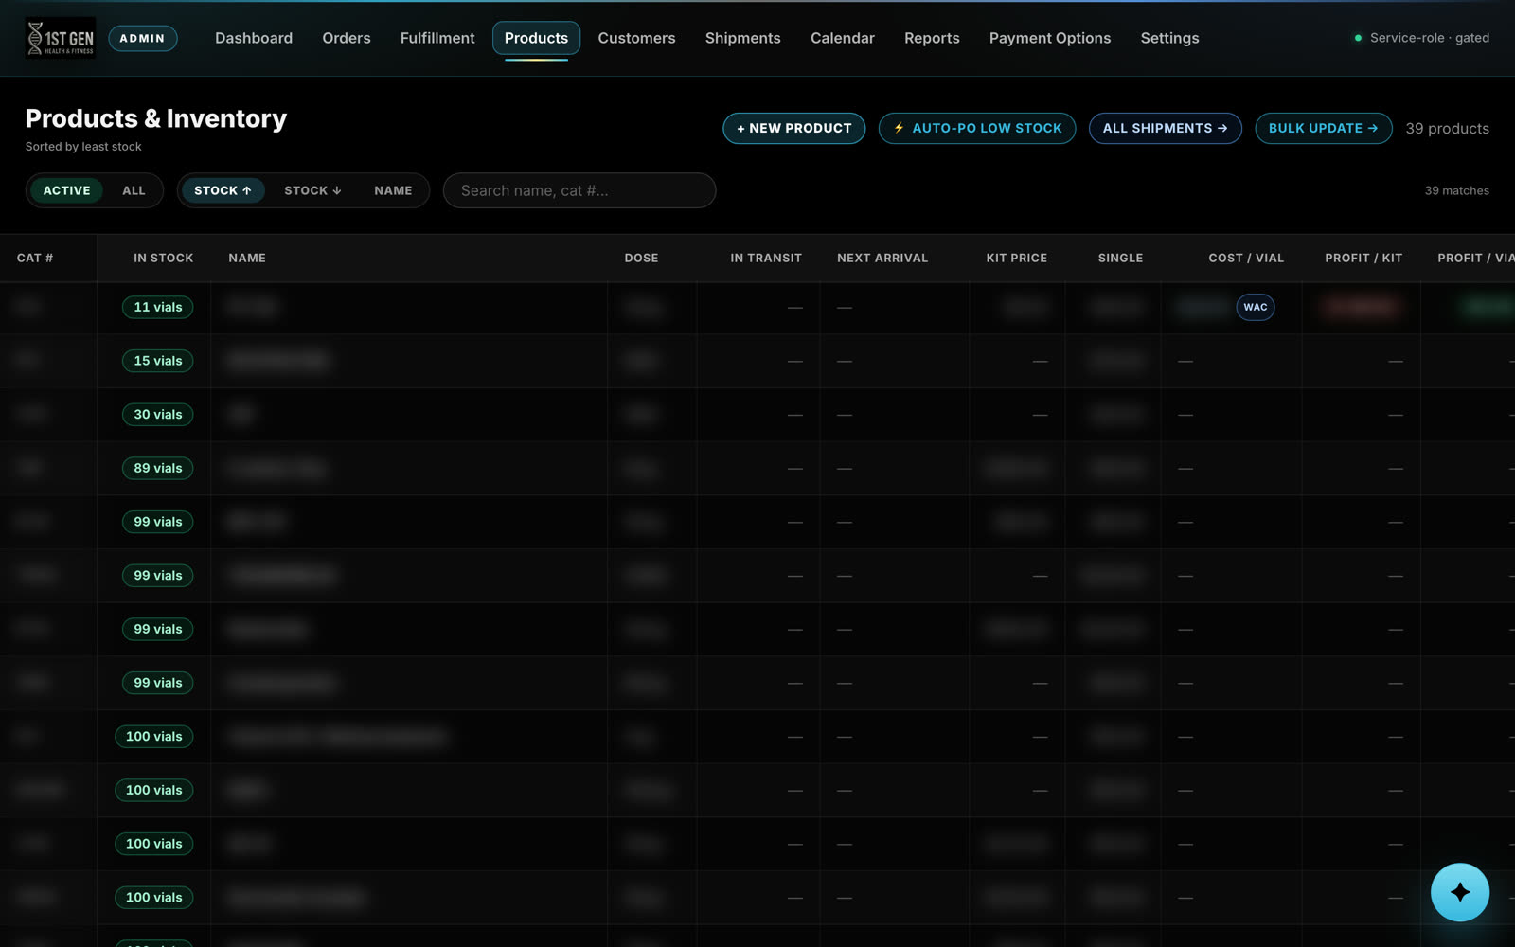
Task: Filter to Active products
Action: [67, 190]
